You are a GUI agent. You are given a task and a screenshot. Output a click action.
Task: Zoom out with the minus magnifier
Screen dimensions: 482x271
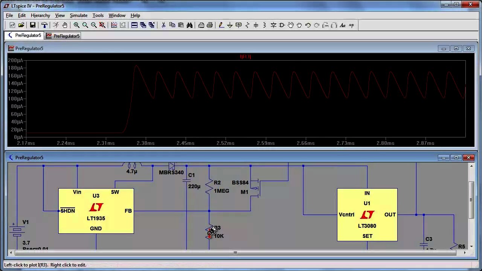94,25
